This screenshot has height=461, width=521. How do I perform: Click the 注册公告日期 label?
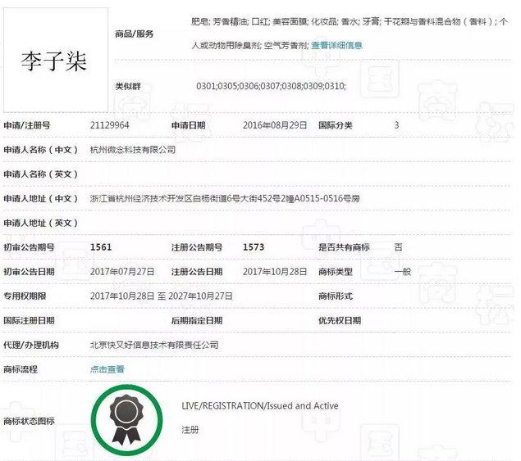tap(197, 272)
